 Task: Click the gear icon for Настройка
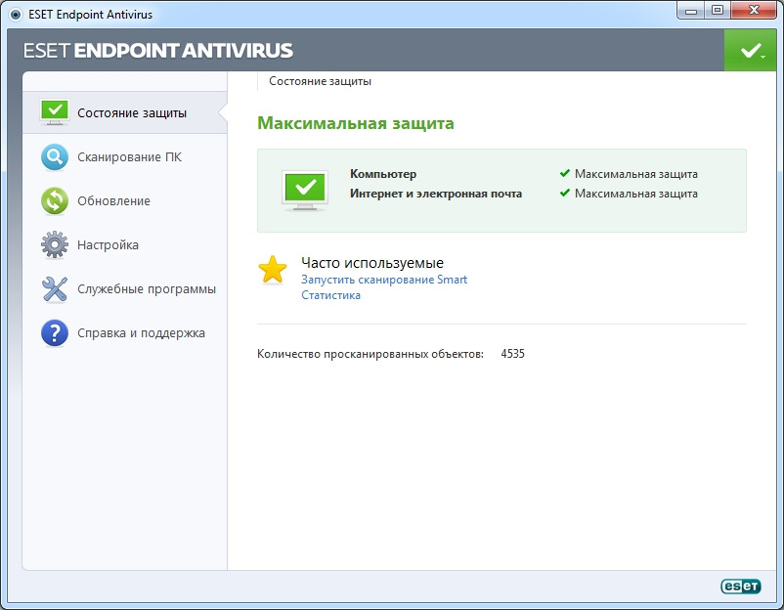pos(55,244)
